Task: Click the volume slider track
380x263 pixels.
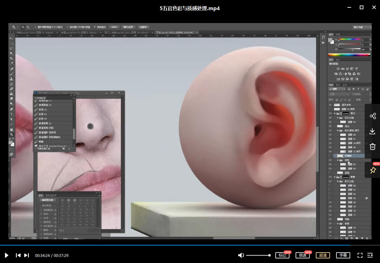Action: click(258, 255)
